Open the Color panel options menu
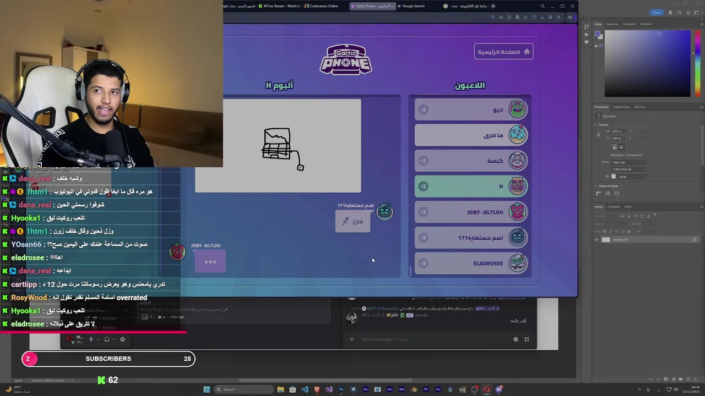705x396 pixels. 702,24
